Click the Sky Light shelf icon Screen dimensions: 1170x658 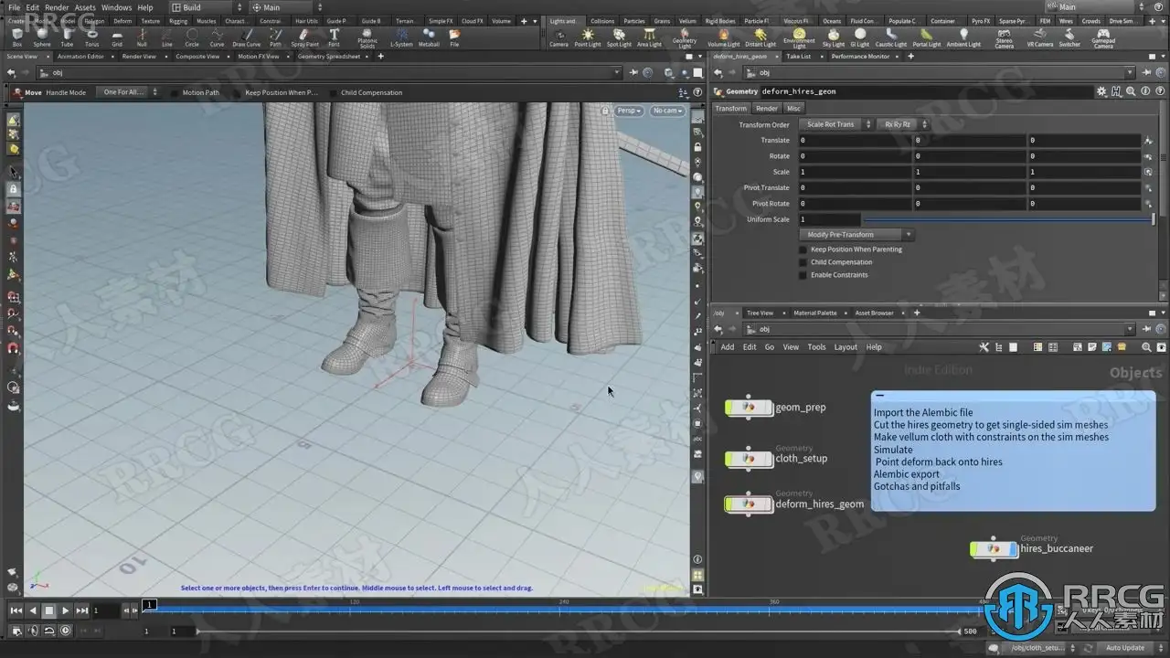click(833, 37)
